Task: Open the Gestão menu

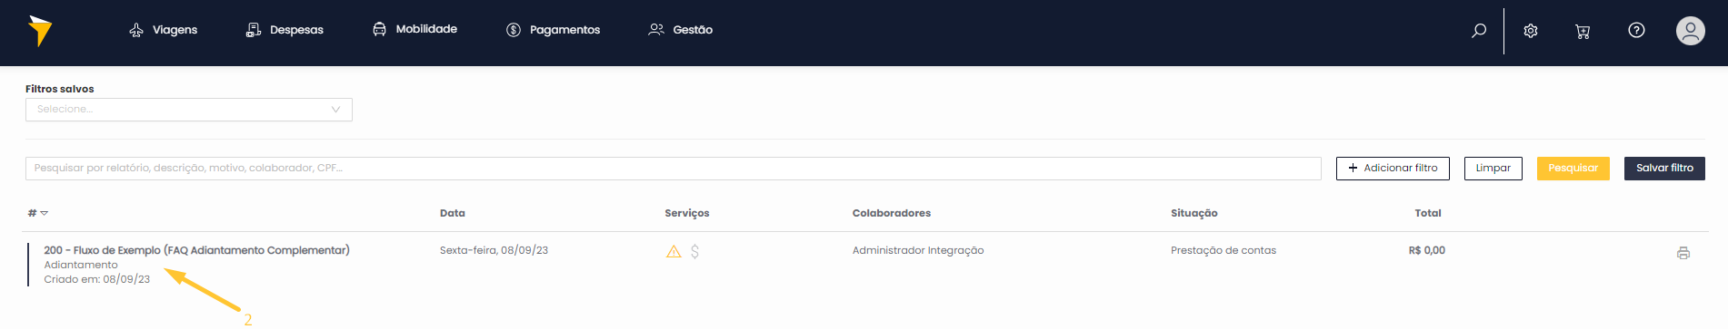Action: tap(680, 30)
